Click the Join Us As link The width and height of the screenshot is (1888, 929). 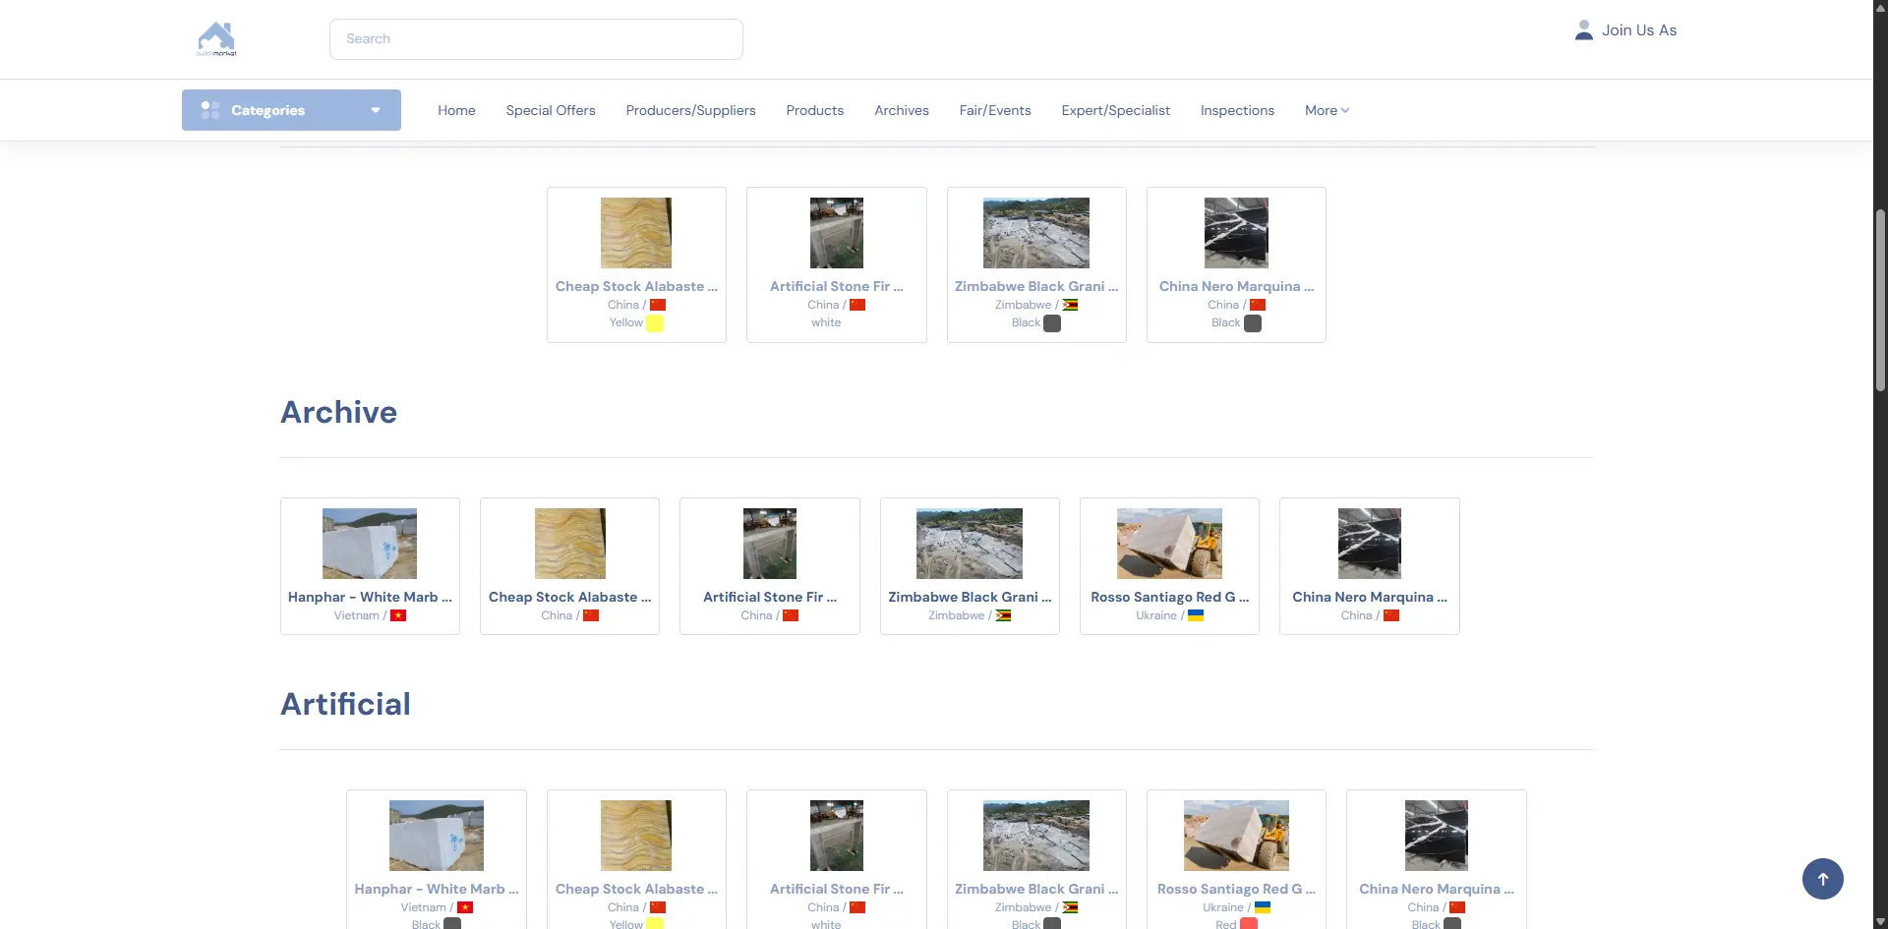point(1638,30)
